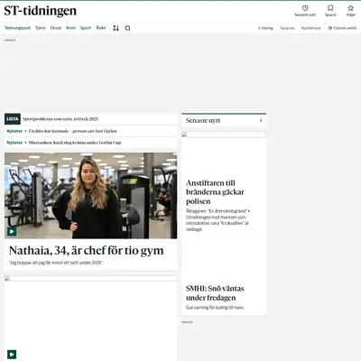The width and height of the screenshot is (361, 361).
Task: Go to the Stenungsund section
Action: 17,28
